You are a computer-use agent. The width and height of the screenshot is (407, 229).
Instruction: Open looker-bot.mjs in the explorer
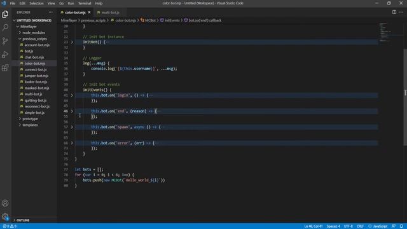click(36, 82)
